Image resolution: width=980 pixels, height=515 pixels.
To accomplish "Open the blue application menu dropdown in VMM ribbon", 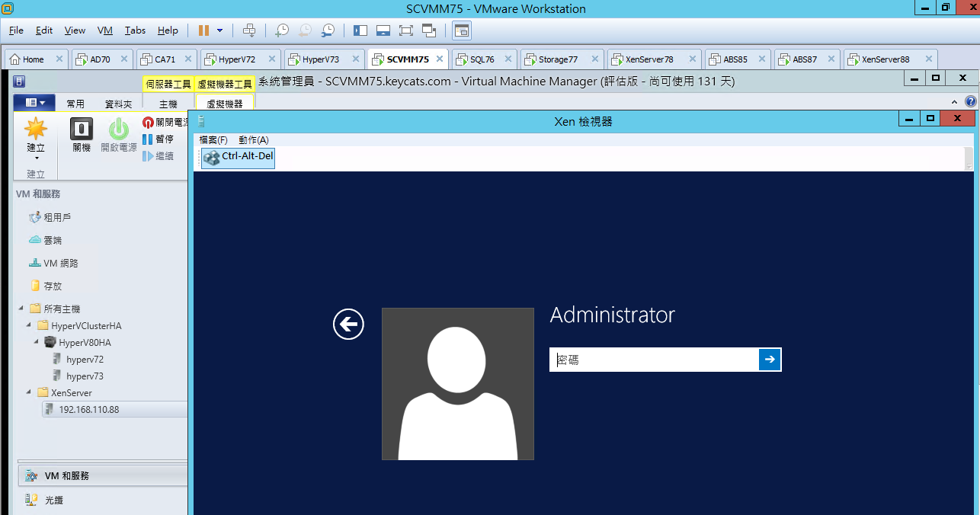I will [34, 102].
